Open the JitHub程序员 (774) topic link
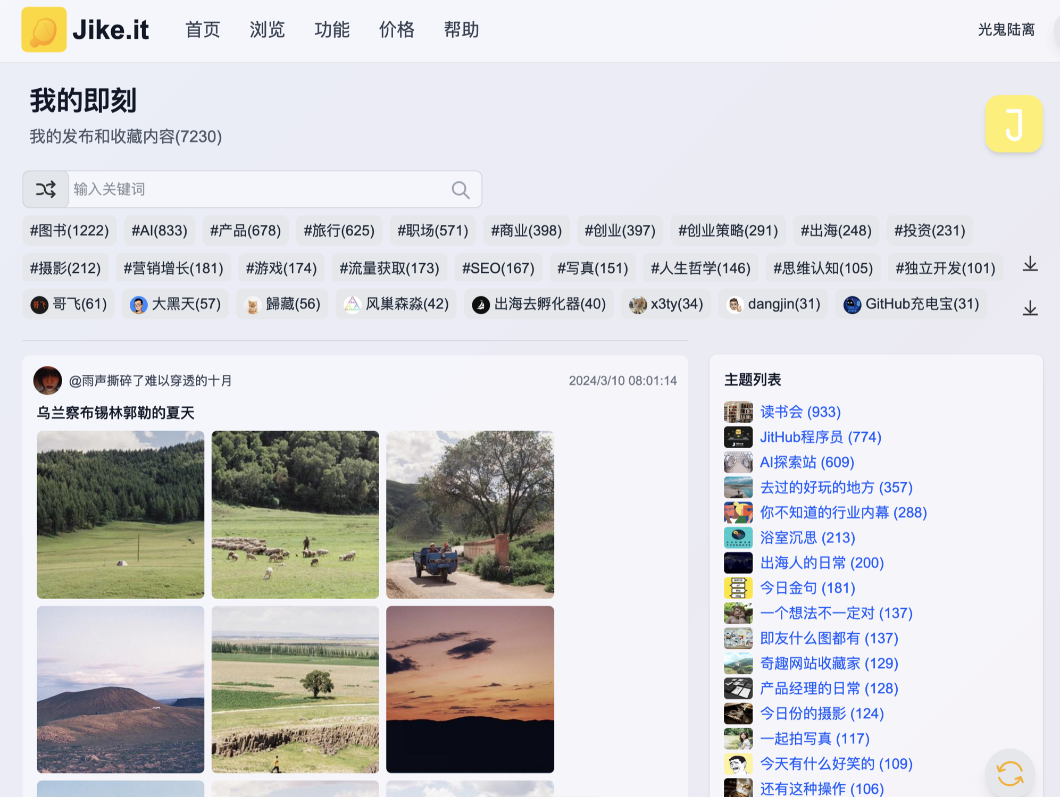 click(820, 437)
